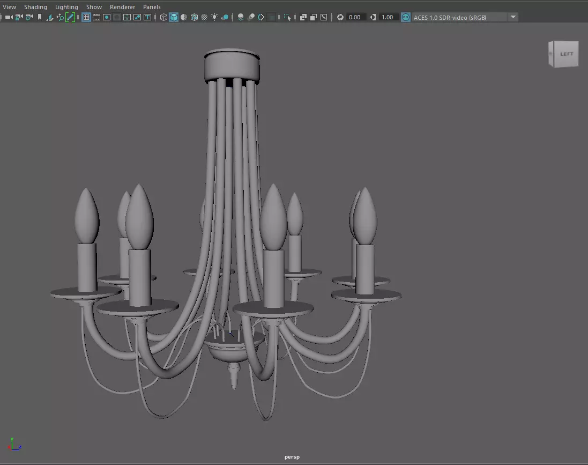Viewport: 588px width, 465px height.
Task: Toggle the Film Gate icon
Action: click(96, 17)
